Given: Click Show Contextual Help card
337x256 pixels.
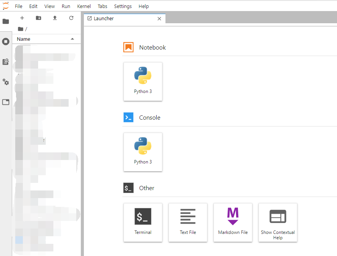Looking at the screenshot, I should point(278,222).
